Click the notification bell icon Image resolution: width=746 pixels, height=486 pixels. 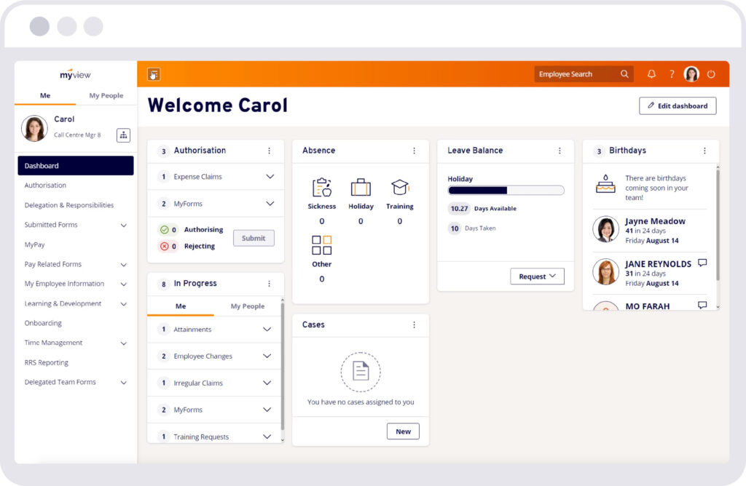point(651,74)
